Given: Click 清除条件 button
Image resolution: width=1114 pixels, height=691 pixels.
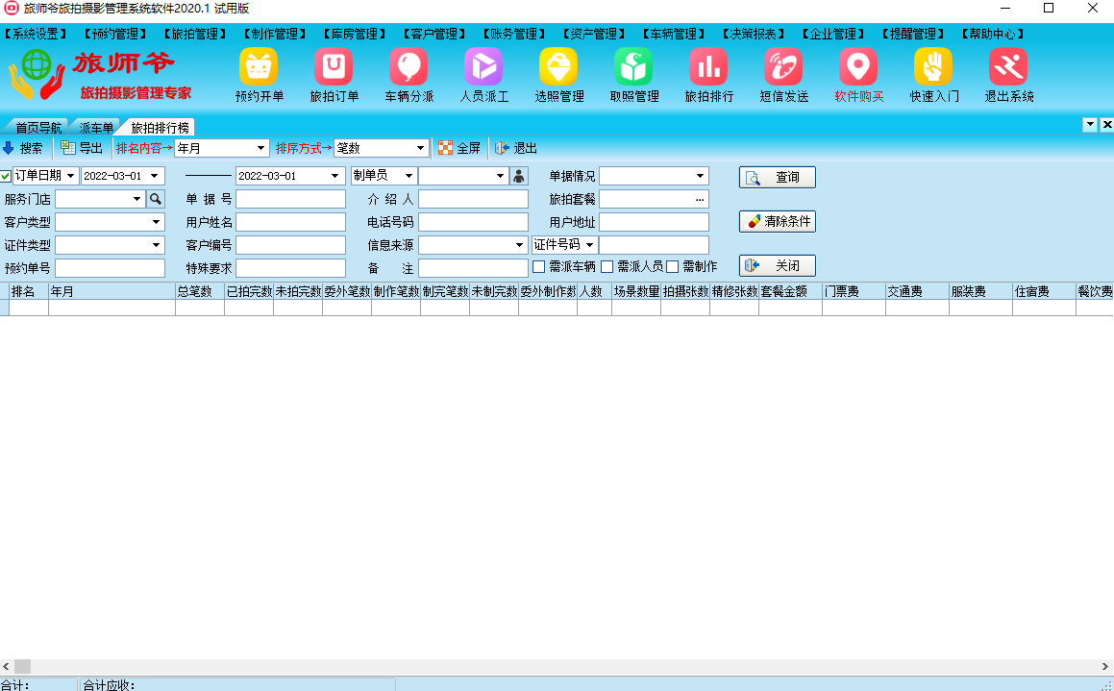Looking at the screenshot, I should (778, 222).
